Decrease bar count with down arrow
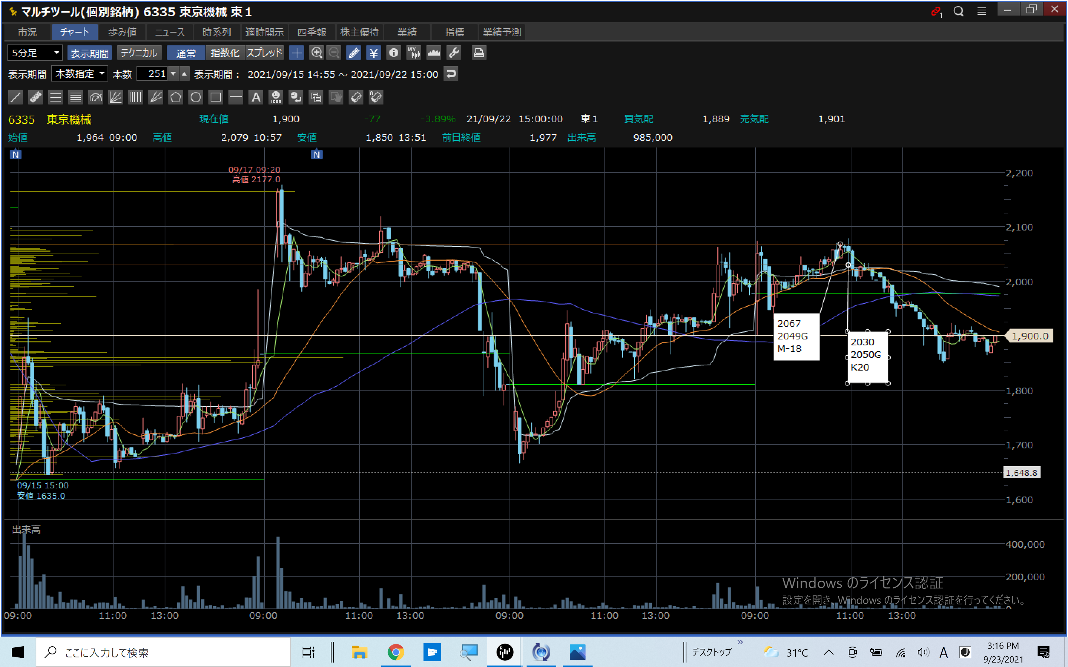The image size is (1068, 667). click(x=174, y=74)
